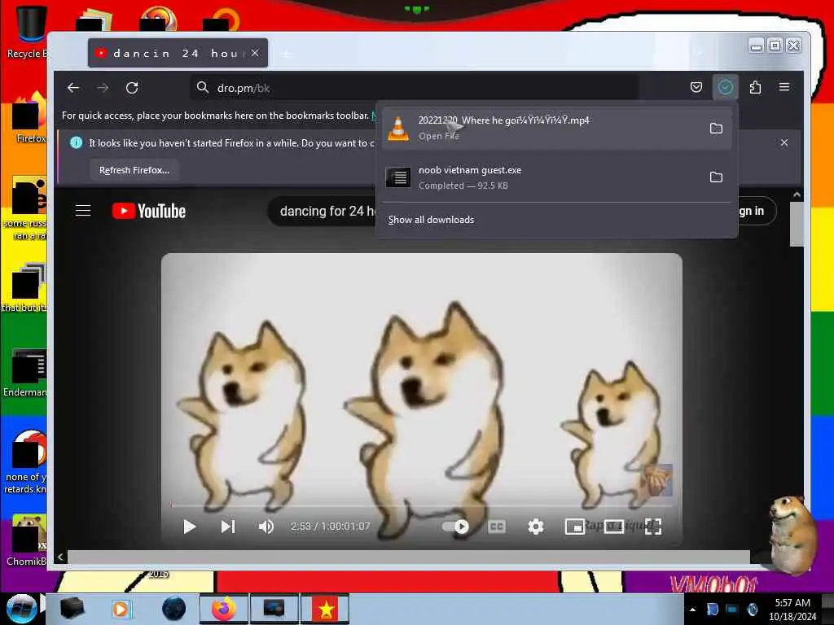Enable miniplayer mode

click(x=574, y=527)
